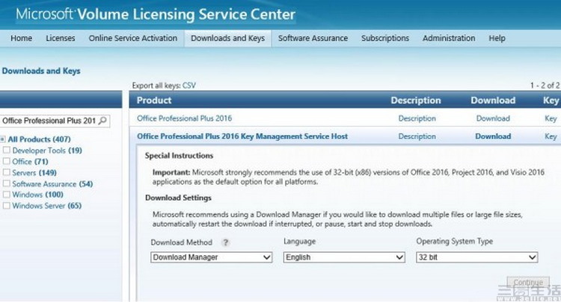Image resolution: width=561 pixels, height=302 pixels.
Task: Collapse the All Products tree icon
Action: tap(3, 139)
